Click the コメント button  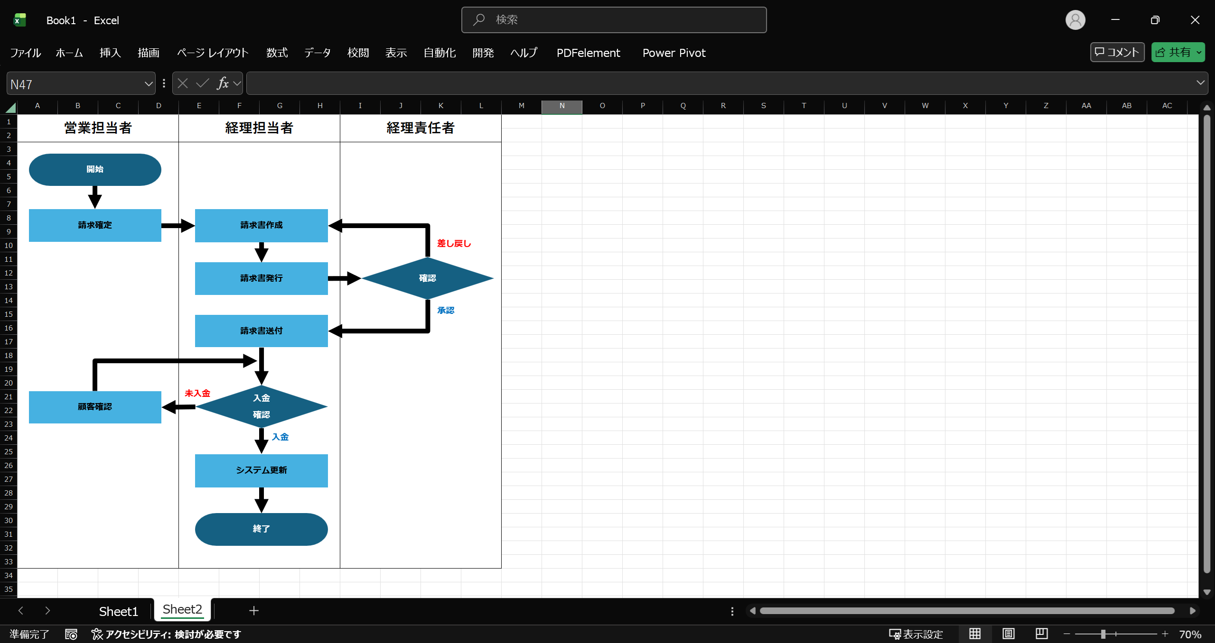pos(1117,53)
